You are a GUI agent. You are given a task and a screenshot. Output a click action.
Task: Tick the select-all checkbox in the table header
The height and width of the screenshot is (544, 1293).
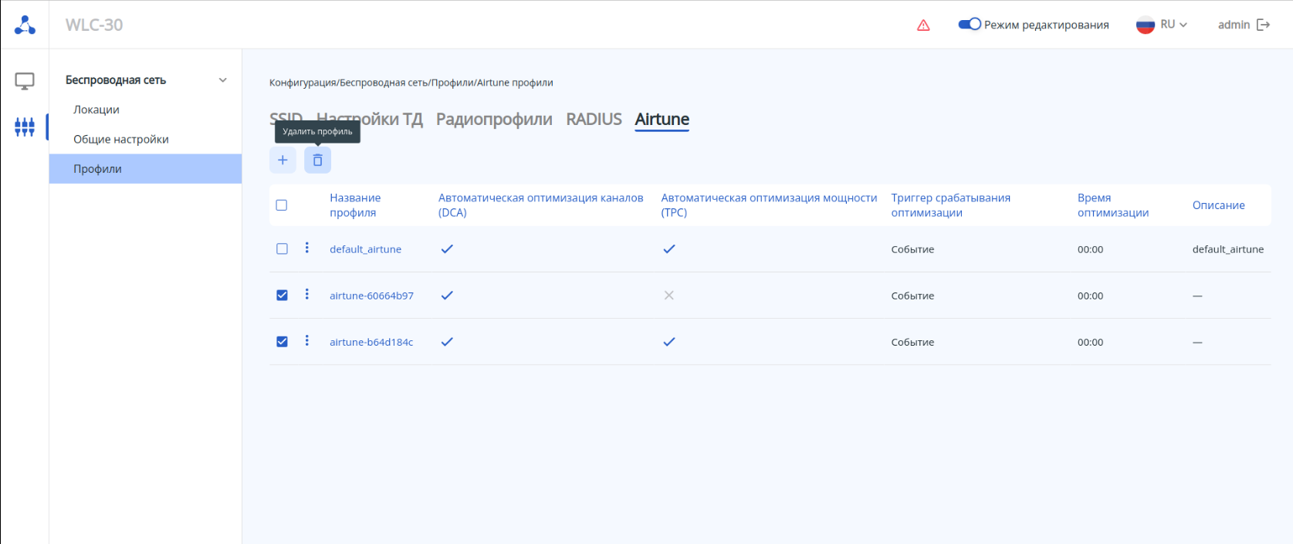point(282,205)
